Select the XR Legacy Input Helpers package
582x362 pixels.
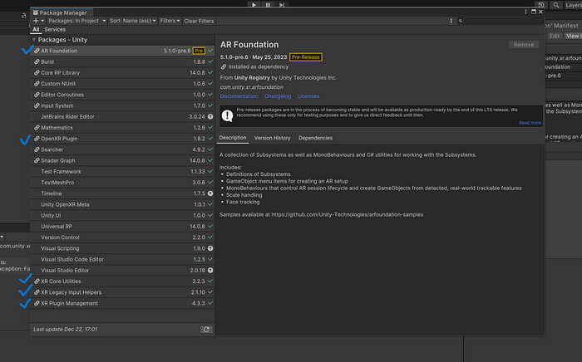coord(122,292)
